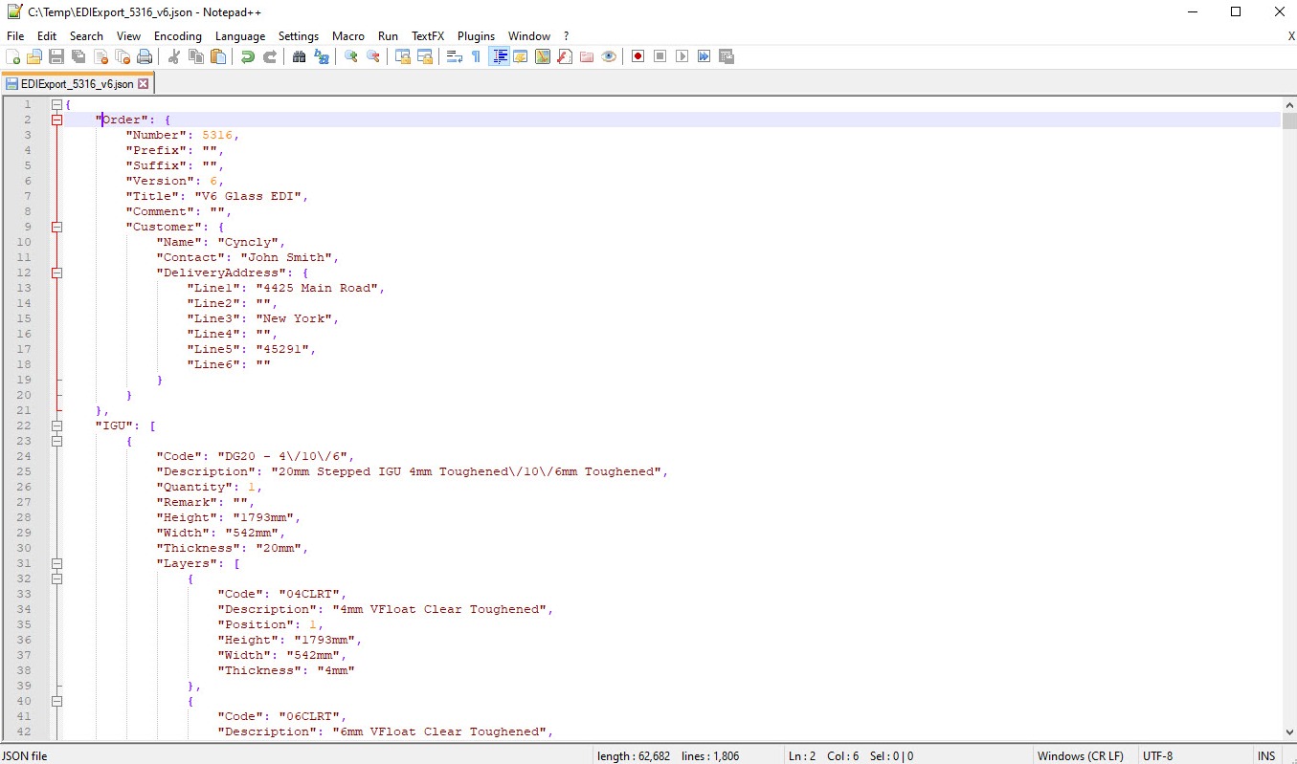The image size is (1297, 764).
Task: Open the Encoding menu
Action: point(178,36)
